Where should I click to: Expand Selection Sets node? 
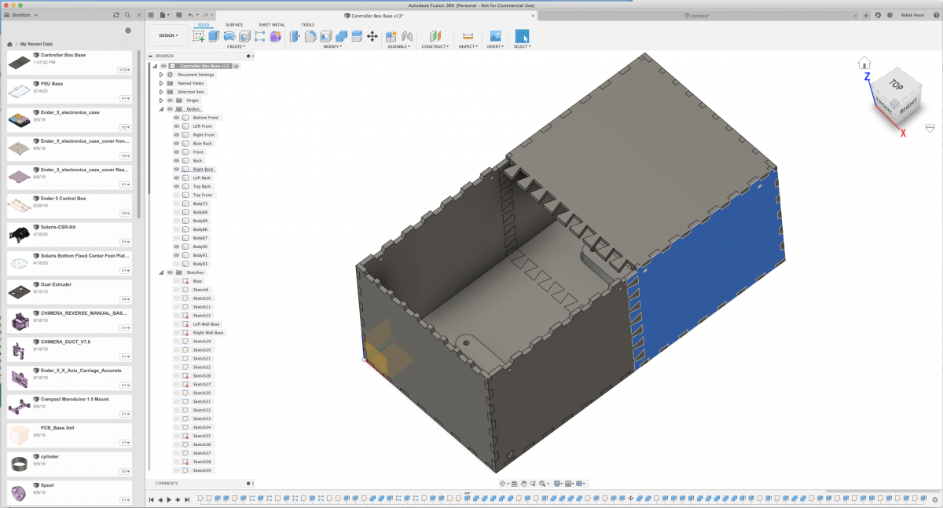coord(161,92)
